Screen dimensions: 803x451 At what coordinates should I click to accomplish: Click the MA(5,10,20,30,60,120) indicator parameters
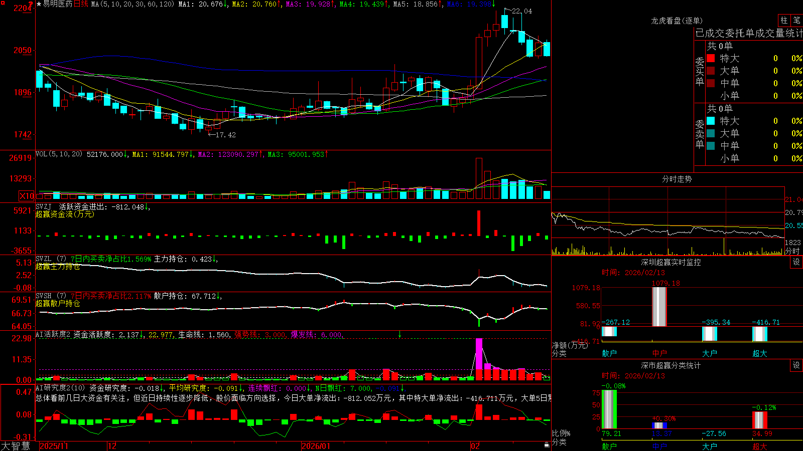tap(132, 4)
